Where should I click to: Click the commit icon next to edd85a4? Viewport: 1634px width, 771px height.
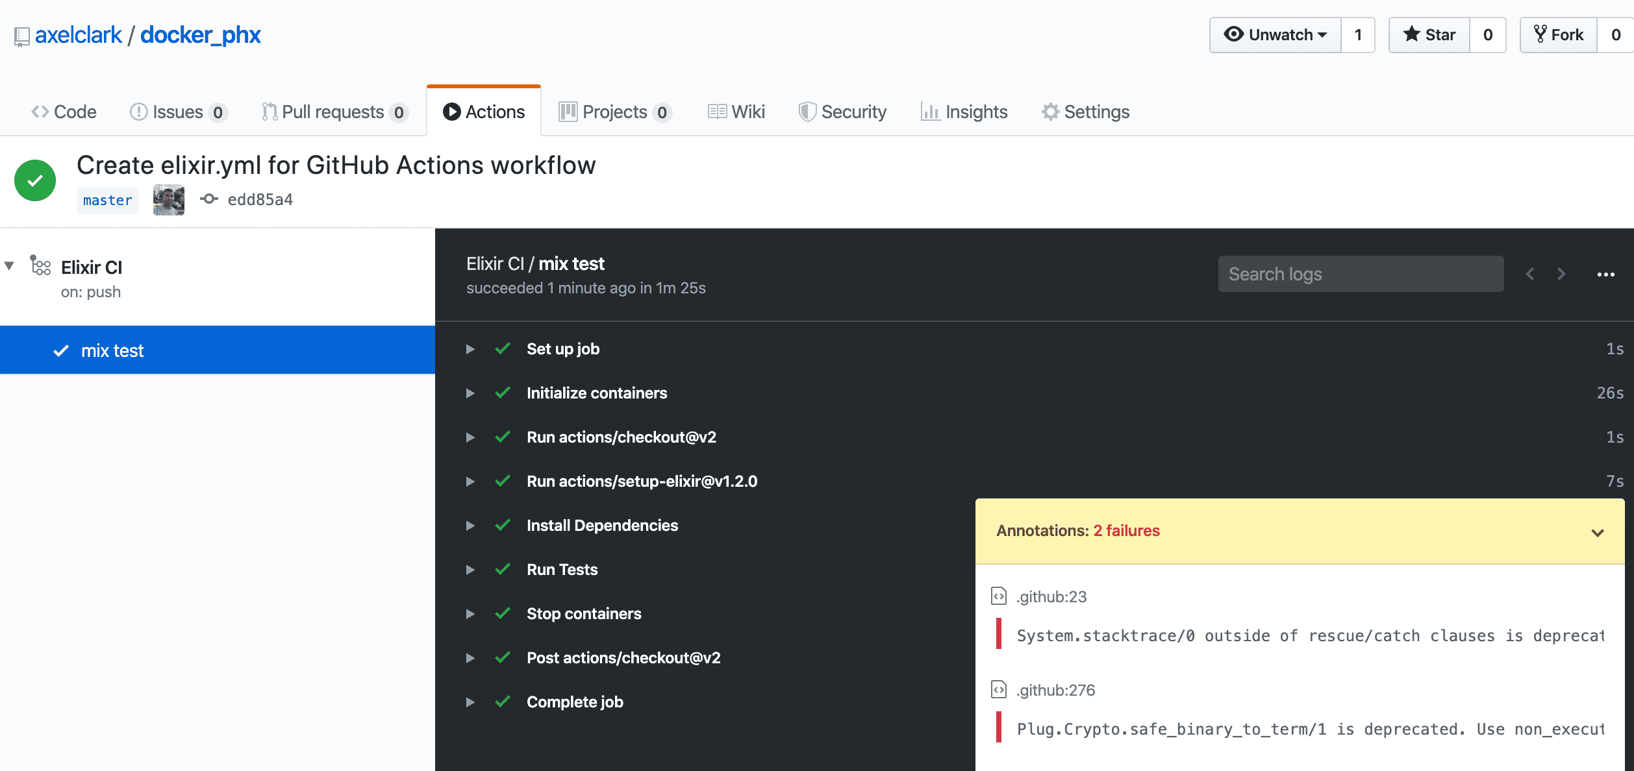click(x=208, y=199)
